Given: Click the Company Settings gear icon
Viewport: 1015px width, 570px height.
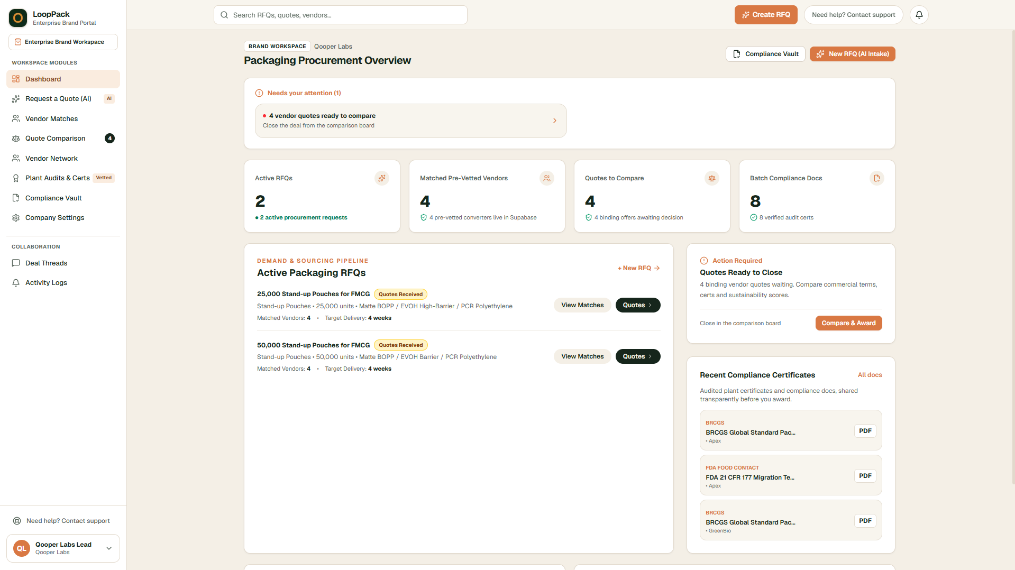Looking at the screenshot, I should (x=16, y=218).
